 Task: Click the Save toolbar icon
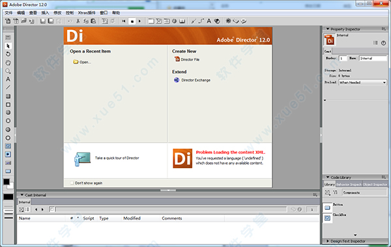[43, 22]
